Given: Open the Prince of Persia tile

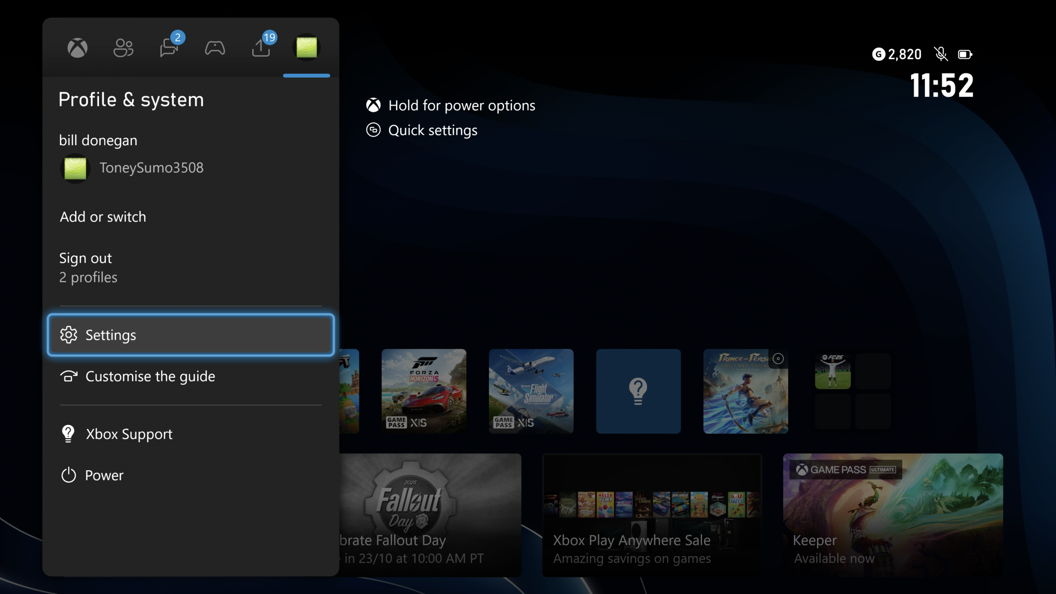Looking at the screenshot, I should coord(745,391).
